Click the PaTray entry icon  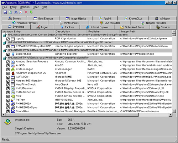[13, 100]
